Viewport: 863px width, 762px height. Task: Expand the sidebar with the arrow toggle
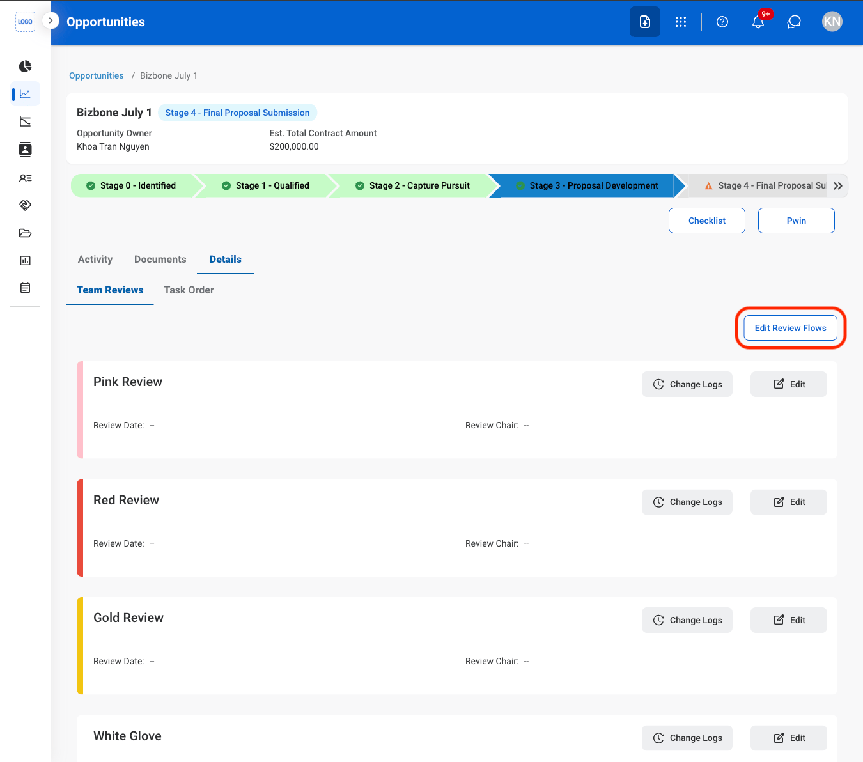pyautogui.click(x=51, y=20)
